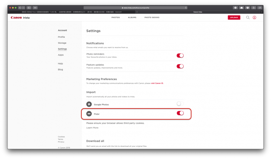Open the Share button in Safari
This screenshot has width=271, height=159.
coord(254,8)
